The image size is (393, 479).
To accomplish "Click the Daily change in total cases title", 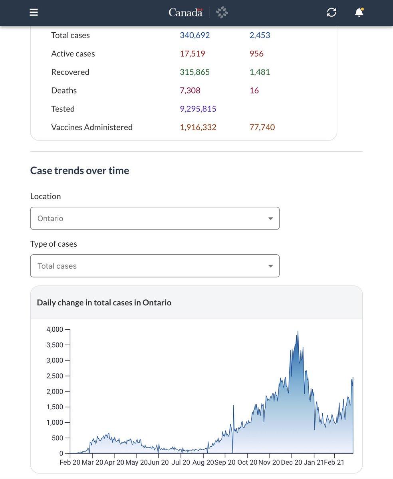I will 104,303.
